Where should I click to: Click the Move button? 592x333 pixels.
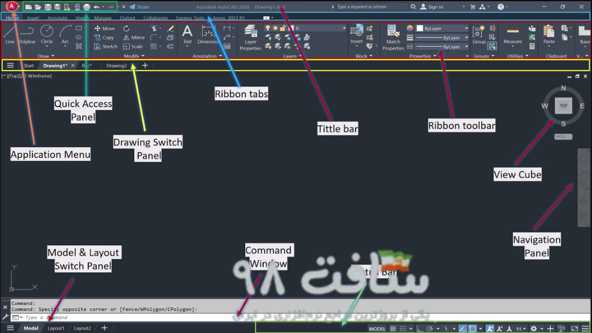(105, 28)
